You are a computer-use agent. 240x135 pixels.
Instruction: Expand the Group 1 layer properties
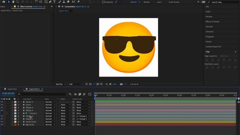click(x=13, y=113)
